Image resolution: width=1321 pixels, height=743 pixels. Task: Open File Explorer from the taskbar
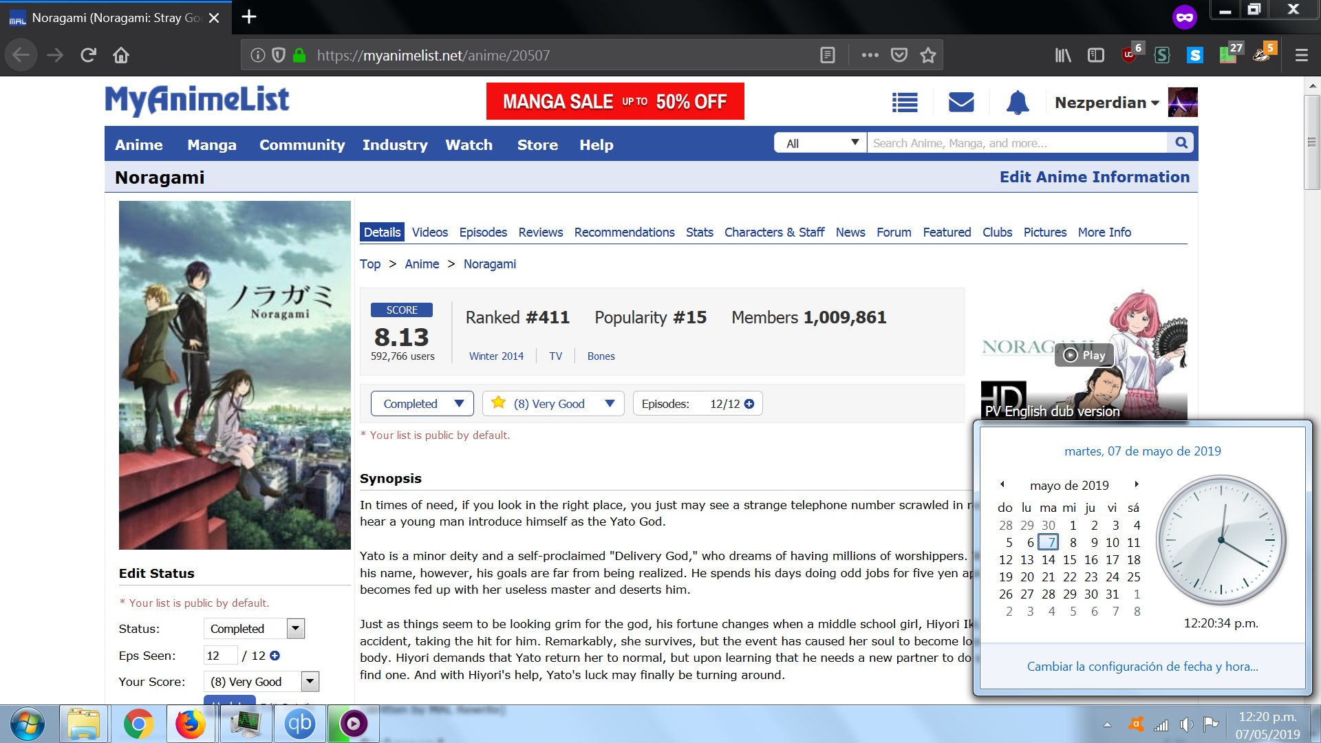tap(84, 724)
